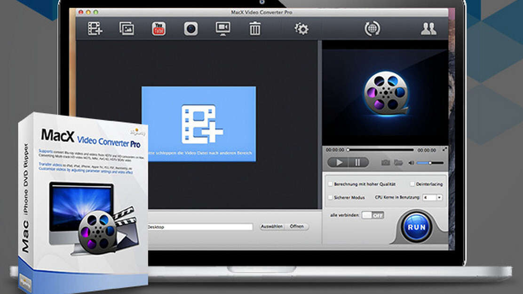Start the camera video recorder icon

tap(191, 29)
